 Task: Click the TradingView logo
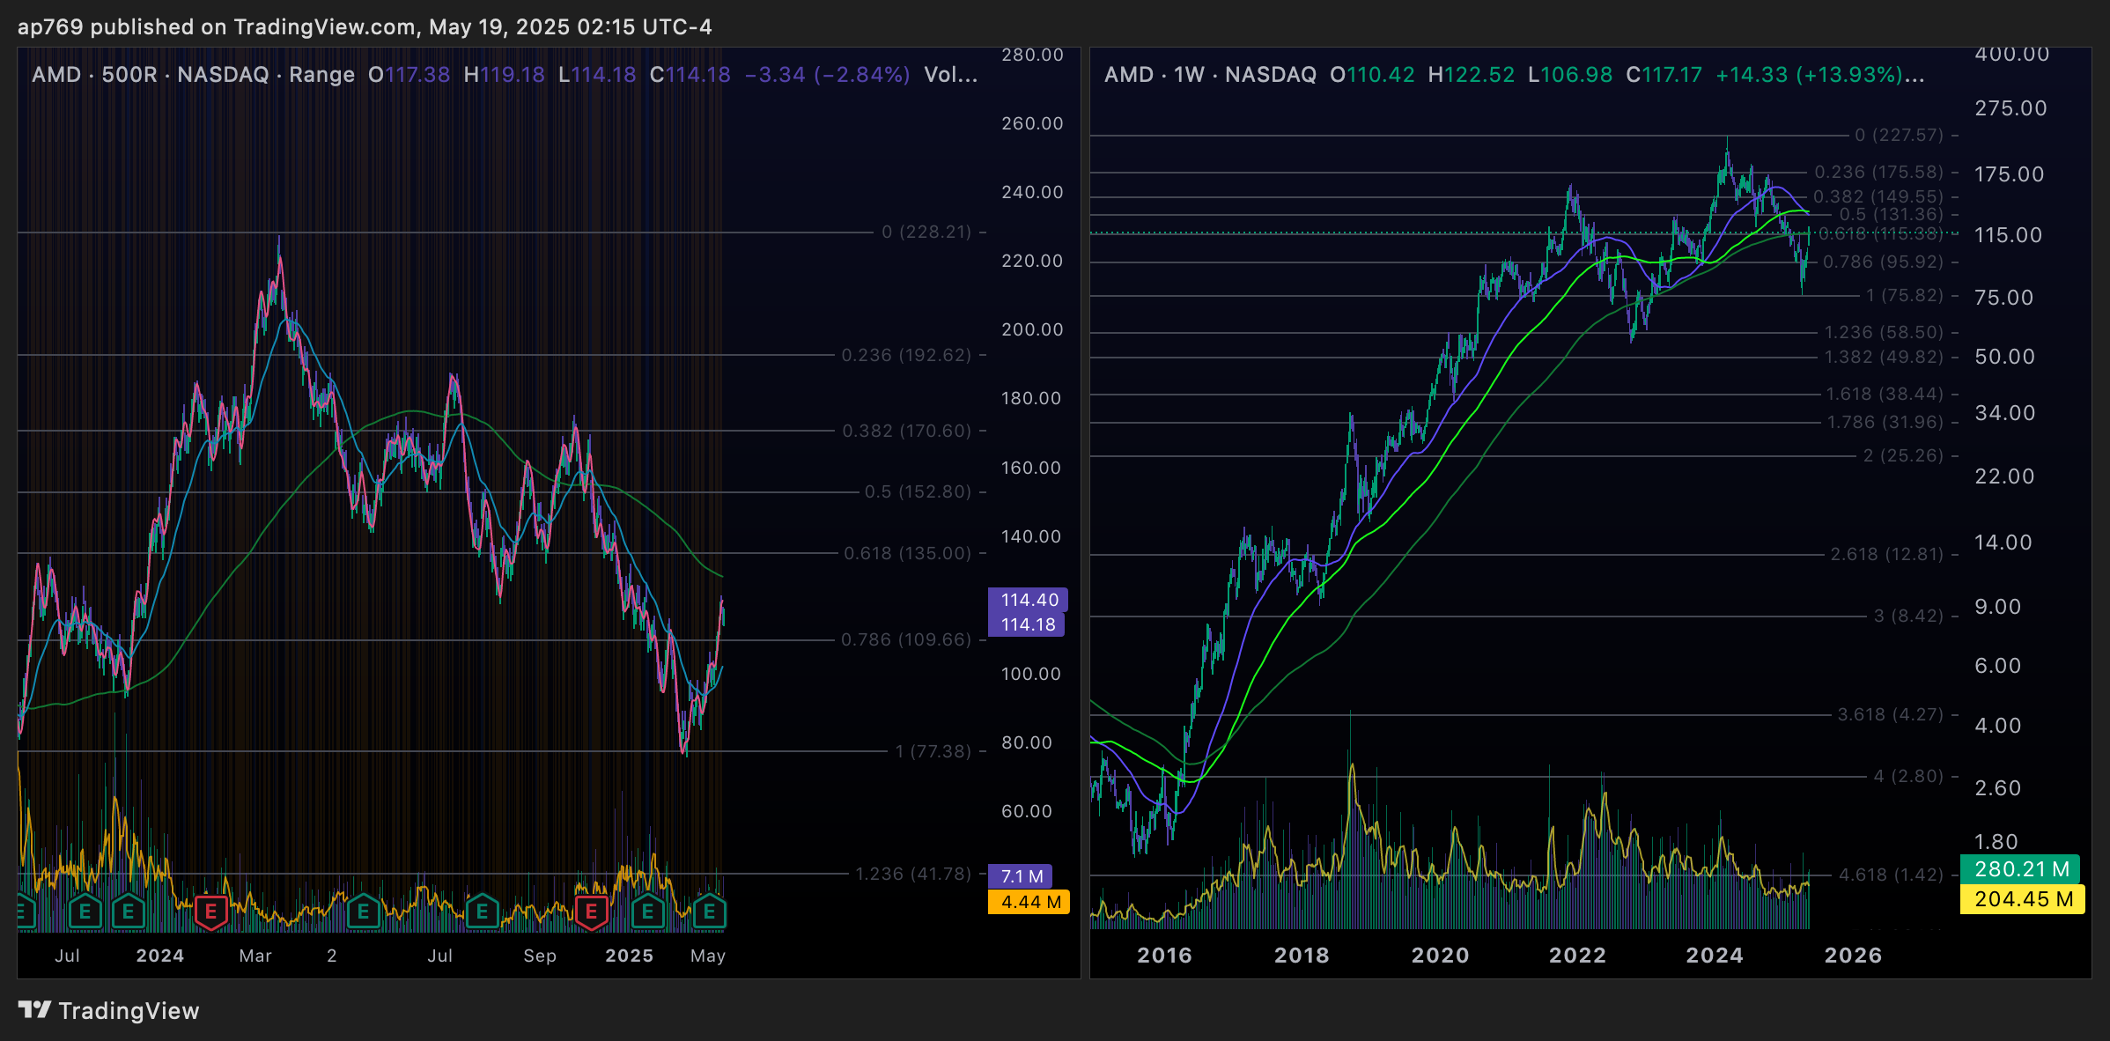click(x=109, y=1010)
